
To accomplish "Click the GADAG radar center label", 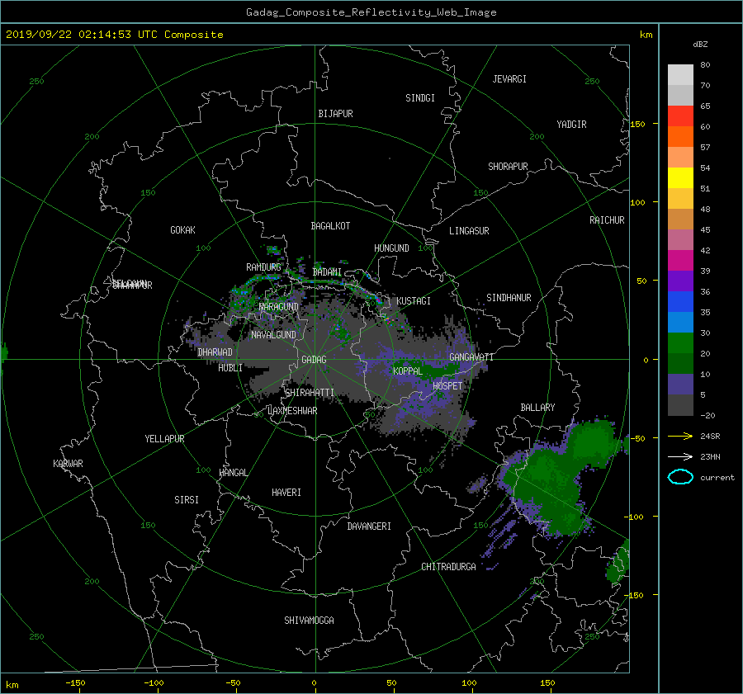I will pyautogui.click(x=314, y=360).
